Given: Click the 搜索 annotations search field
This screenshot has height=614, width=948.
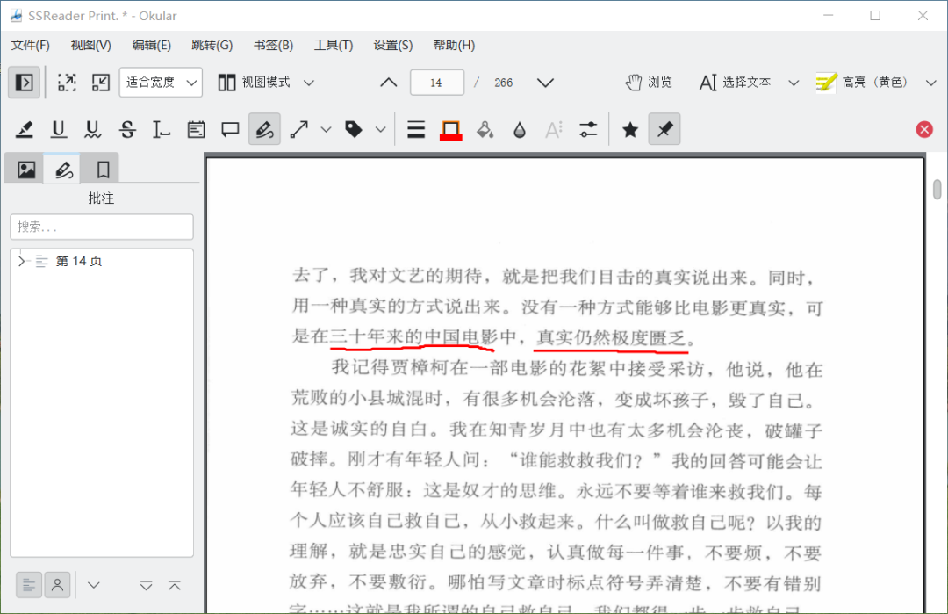Looking at the screenshot, I should 102,227.
